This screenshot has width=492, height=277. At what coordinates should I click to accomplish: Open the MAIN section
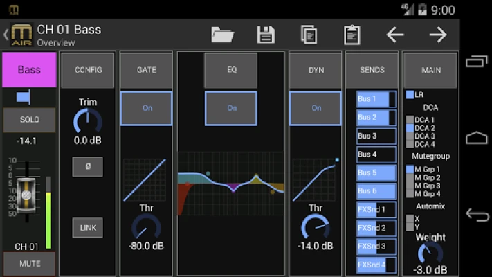coord(430,69)
